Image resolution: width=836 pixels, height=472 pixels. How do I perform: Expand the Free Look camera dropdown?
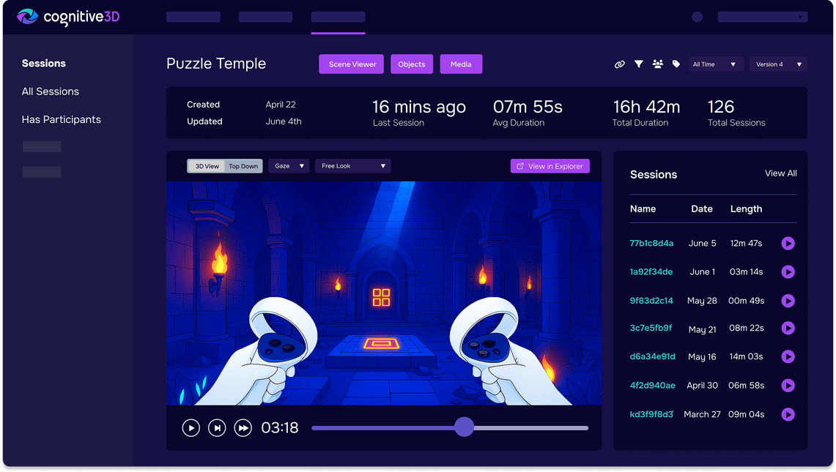pyautogui.click(x=352, y=165)
